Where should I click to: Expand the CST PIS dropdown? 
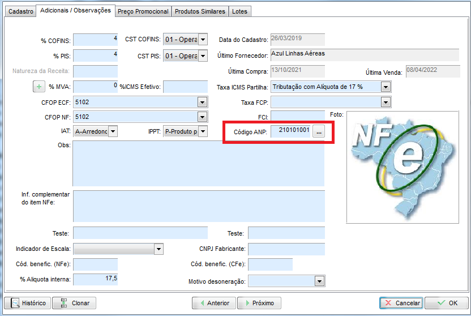(203, 56)
